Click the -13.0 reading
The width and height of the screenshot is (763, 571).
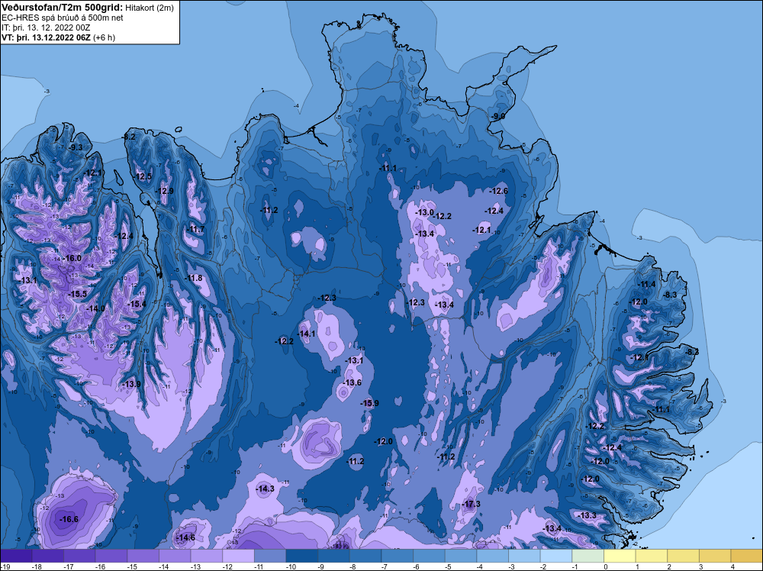[425, 212]
